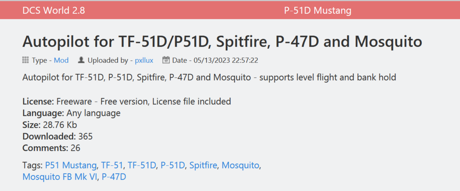Select the P51 Mustang tag
This screenshot has height=191, width=460.
click(x=71, y=165)
